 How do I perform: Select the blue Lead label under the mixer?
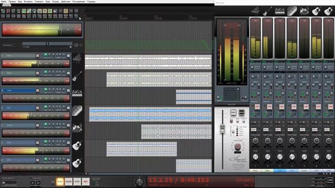[x=280, y=171]
